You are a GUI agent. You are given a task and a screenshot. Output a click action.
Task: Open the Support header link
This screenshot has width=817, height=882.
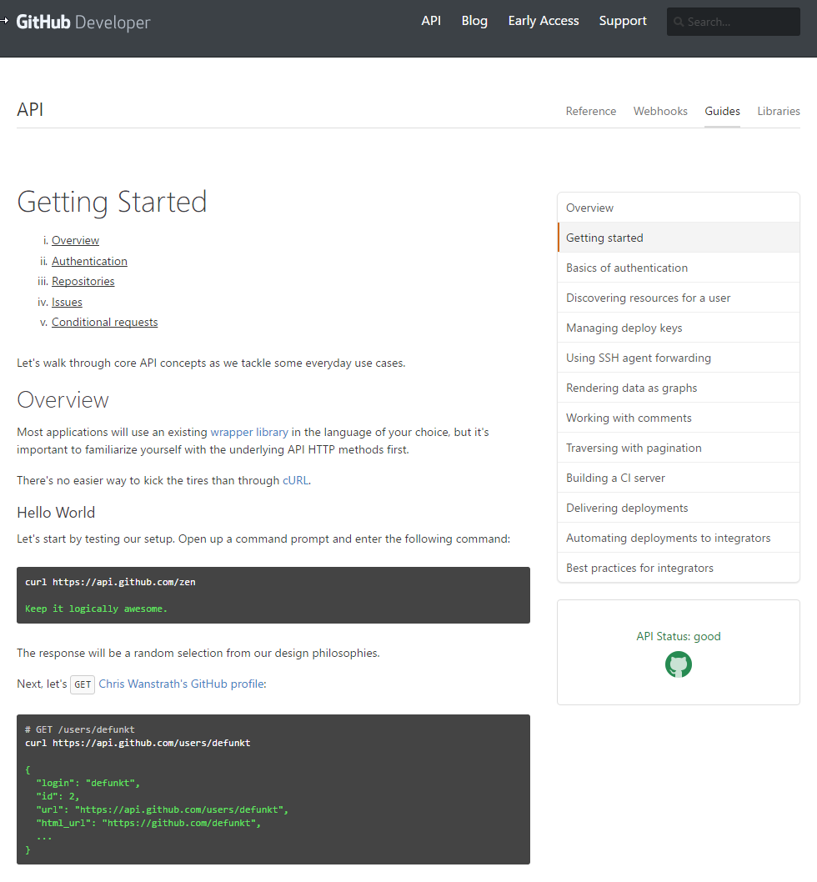[622, 21]
